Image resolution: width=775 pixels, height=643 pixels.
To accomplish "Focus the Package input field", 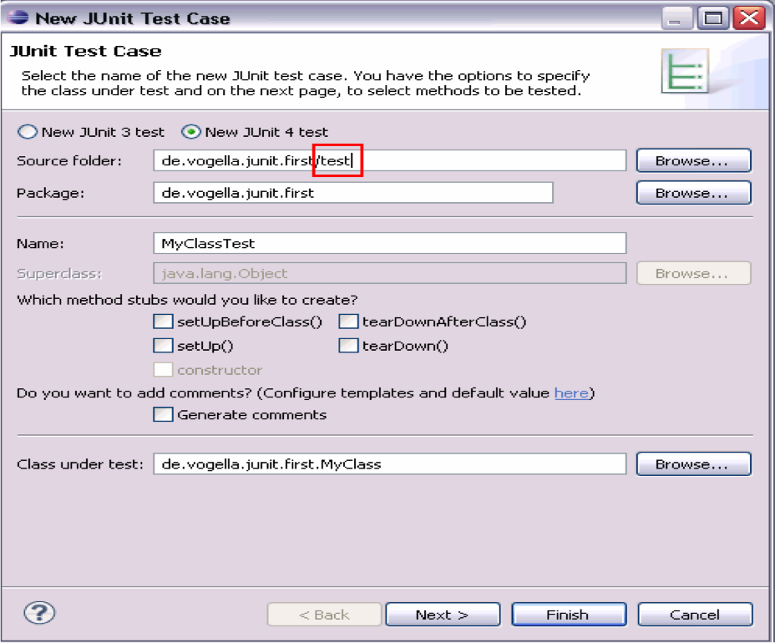I will point(352,193).
